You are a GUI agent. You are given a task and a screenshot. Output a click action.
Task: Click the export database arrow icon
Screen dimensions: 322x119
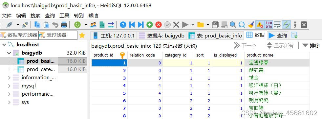coord(111,25)
